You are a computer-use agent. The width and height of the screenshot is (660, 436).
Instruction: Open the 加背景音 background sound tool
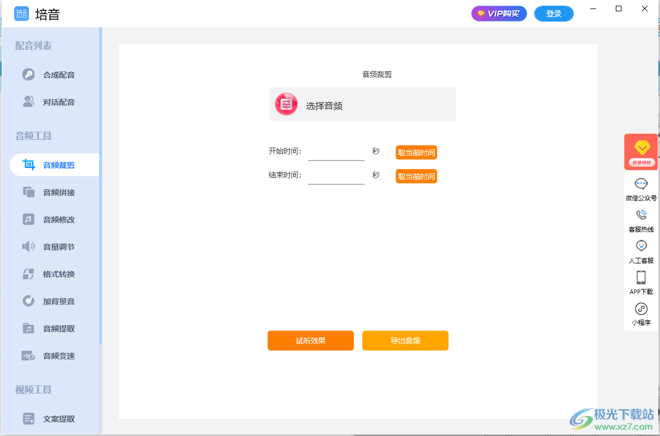pyautogui.click(x=54, y=301)
